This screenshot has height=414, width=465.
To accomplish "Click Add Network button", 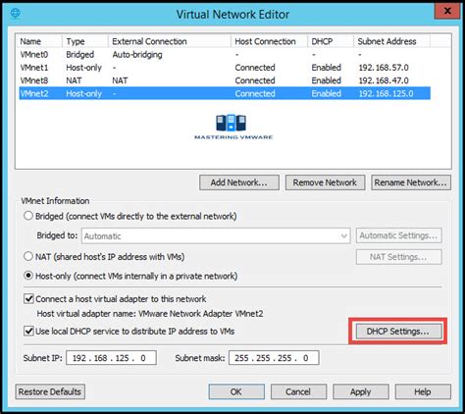I will (239, 182).
